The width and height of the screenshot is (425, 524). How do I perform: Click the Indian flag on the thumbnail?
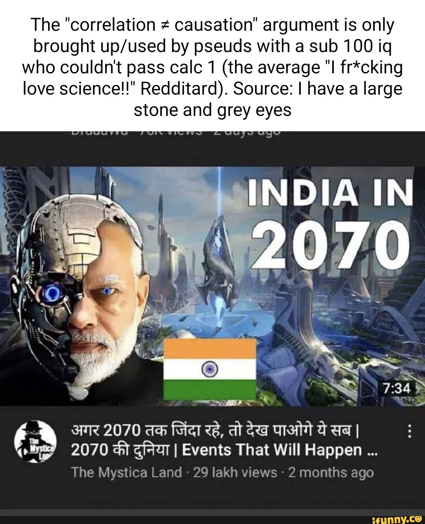pos(210,369)
